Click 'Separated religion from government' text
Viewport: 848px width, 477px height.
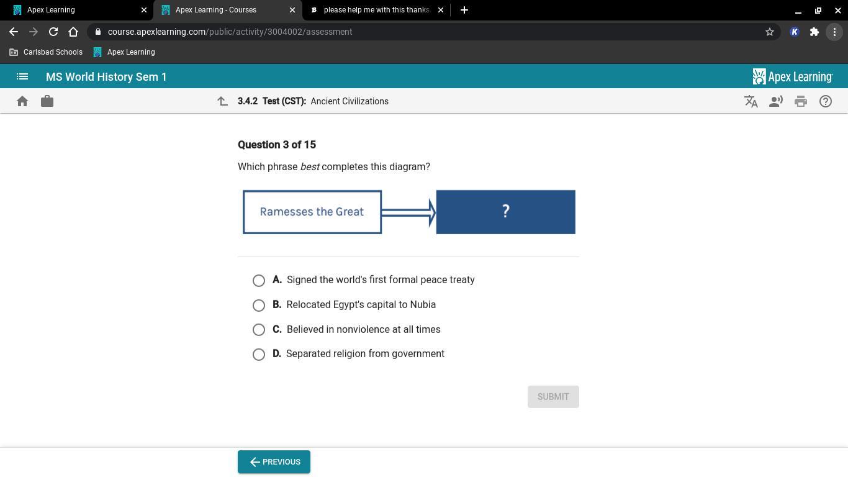pyautogui.click(x=365, y=354)
